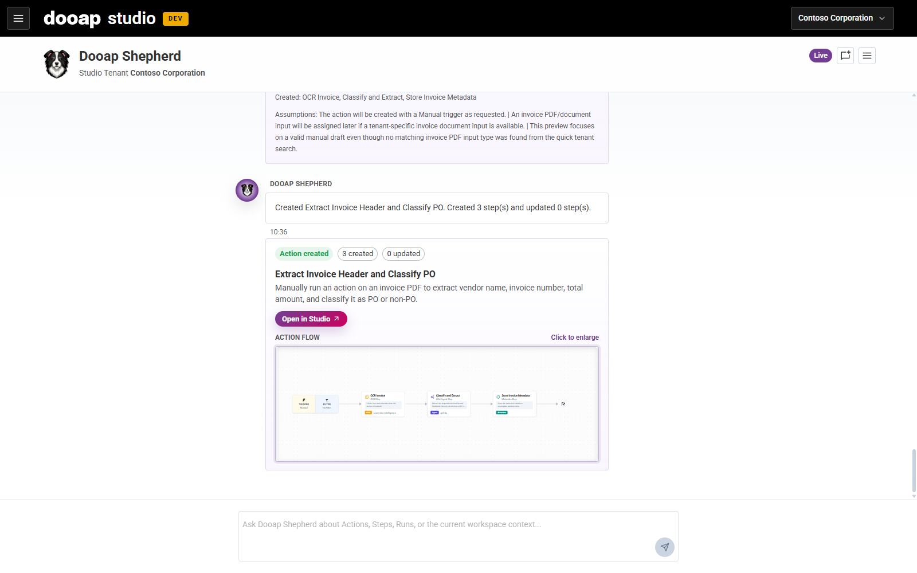Click the Created: OCR Invoice line
Viewport: 917px width, 573px height.
tap(376, 97)
